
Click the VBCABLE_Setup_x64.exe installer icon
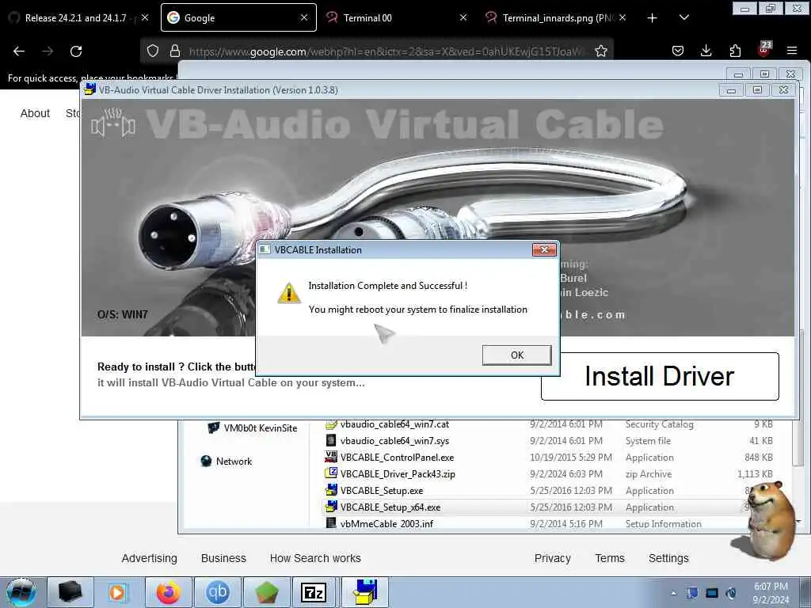coord(331,507)
